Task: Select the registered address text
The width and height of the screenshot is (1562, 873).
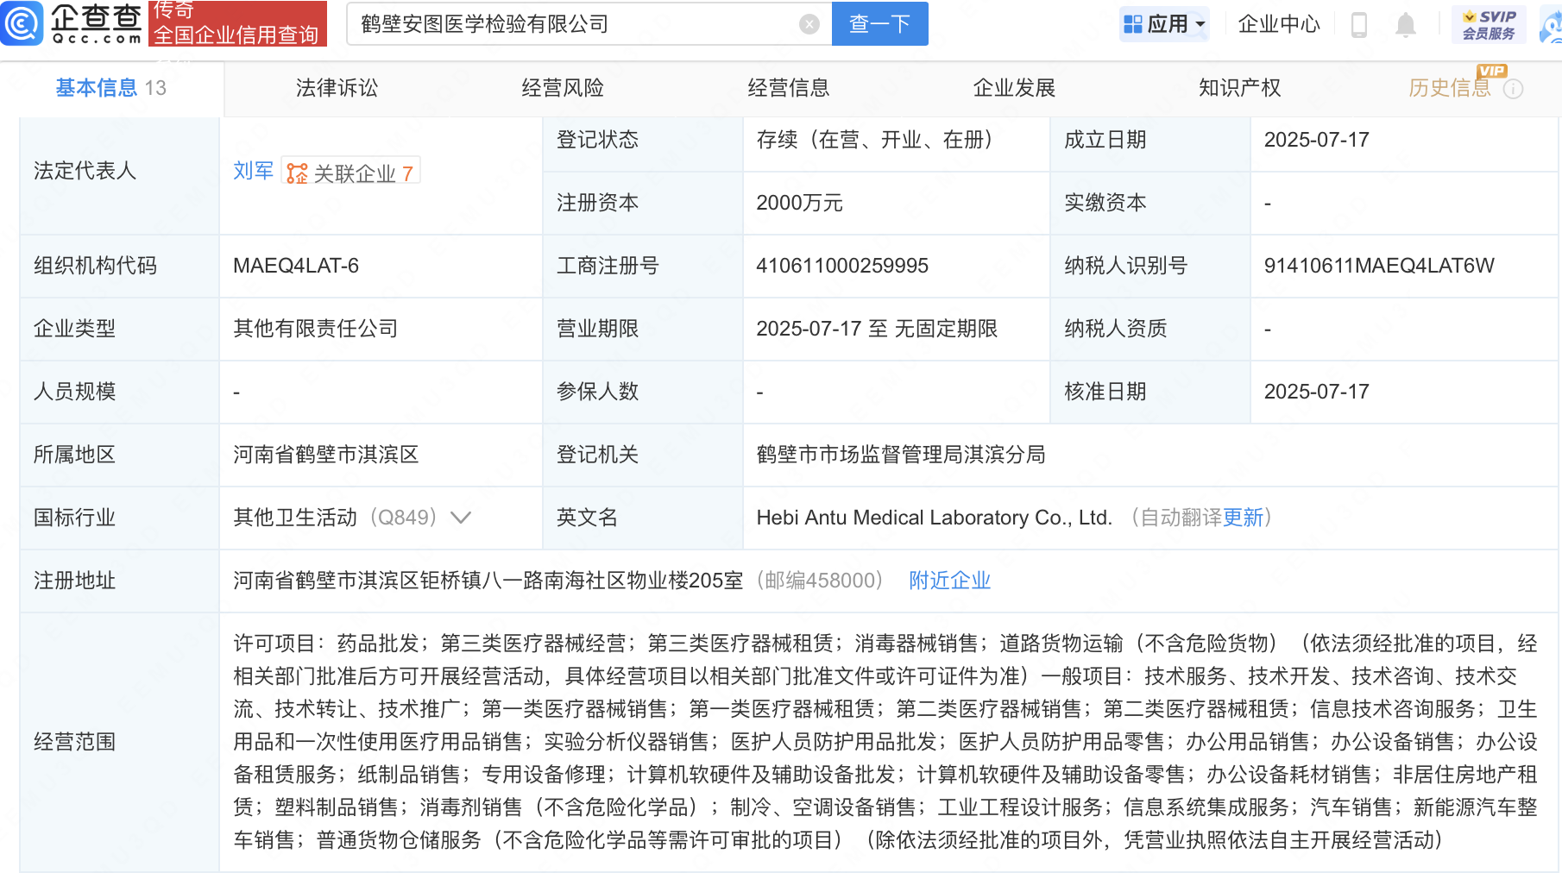Action: (x=488, y=581)
